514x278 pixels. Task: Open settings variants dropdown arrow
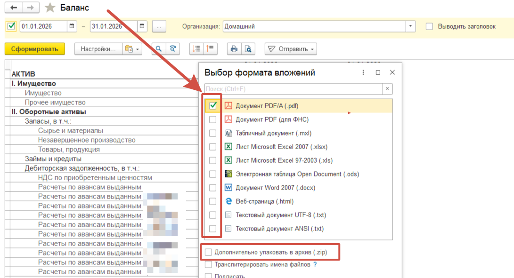point(132,49)
